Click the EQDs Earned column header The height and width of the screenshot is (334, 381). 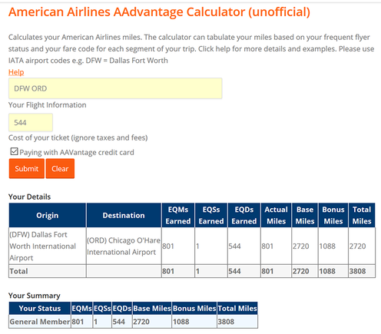[244, 215]
